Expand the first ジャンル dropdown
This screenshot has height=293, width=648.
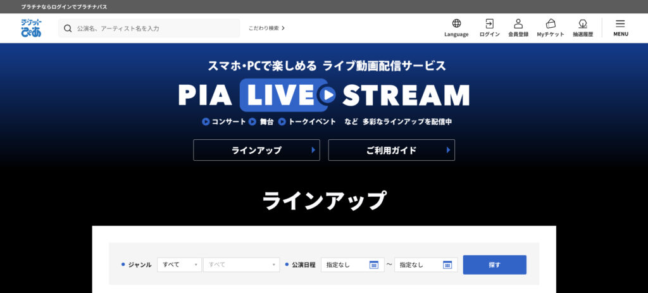(179, 265)
